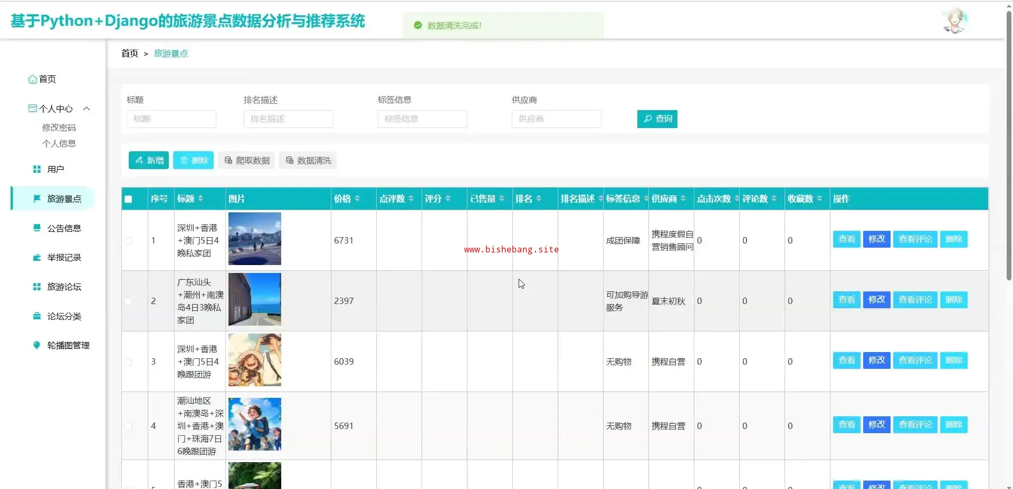The height and width of the screenshot is (489, 1013).
Task: Open 个人信息 in the sidebar
Action: click(59, 143)
